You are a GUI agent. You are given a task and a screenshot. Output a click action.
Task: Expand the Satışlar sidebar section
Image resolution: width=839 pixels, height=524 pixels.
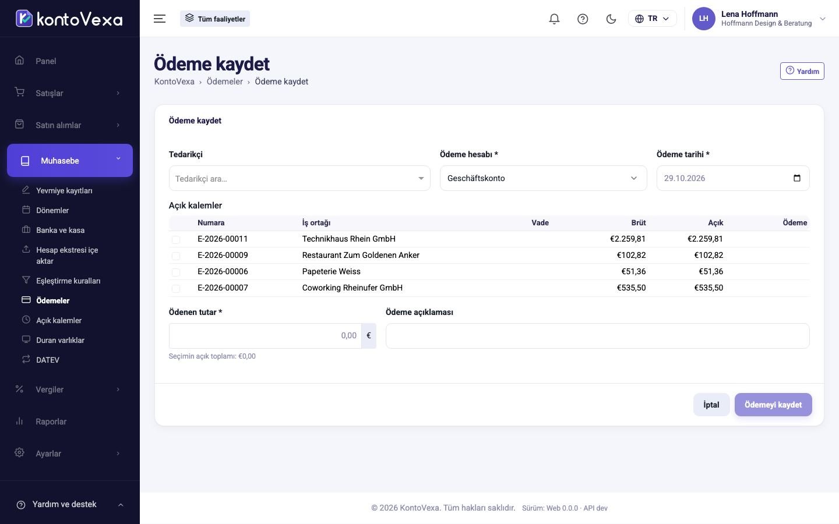click(70, 93)
